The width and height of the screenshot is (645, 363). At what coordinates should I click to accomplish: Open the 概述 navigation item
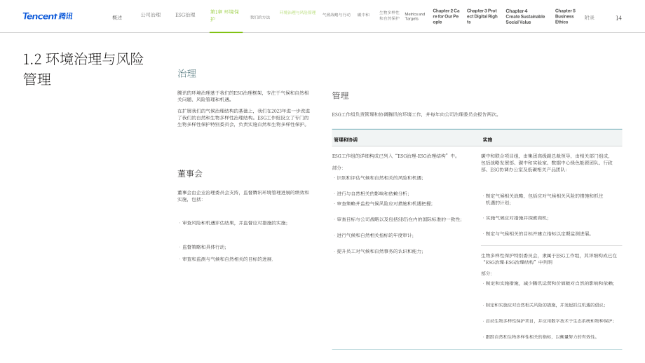coord(117,18)
